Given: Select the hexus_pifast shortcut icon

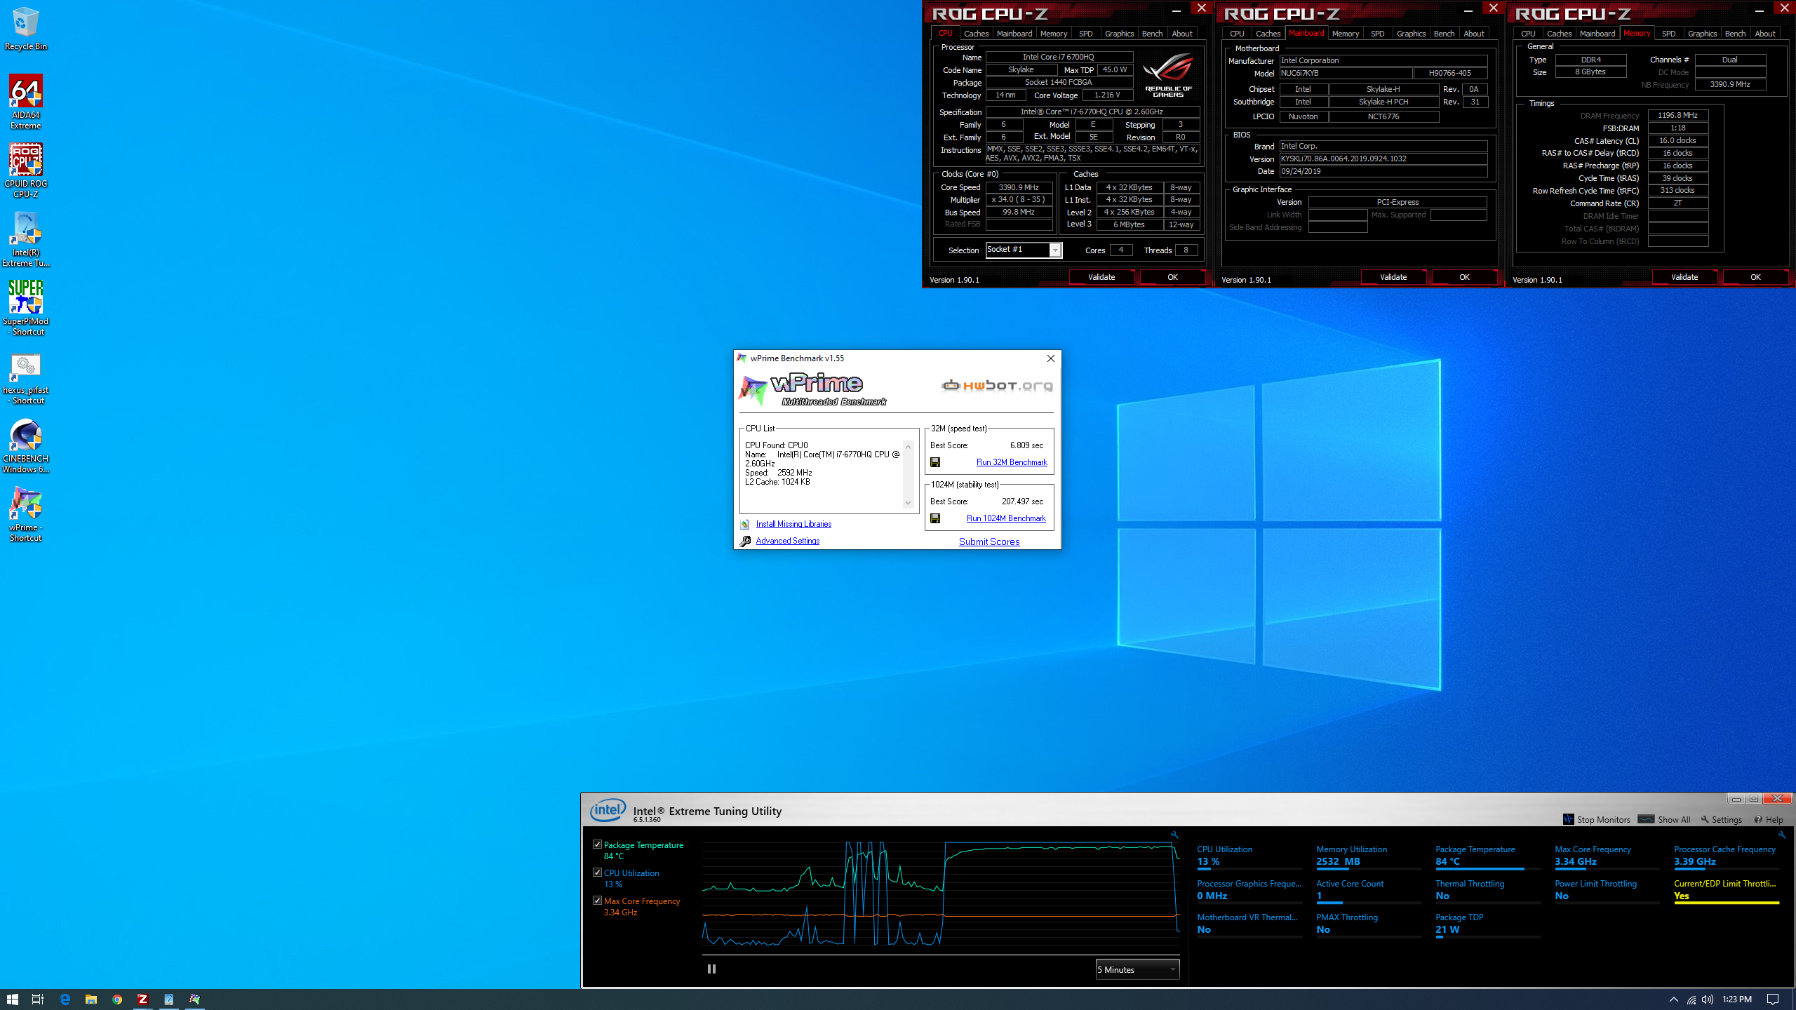Looking at the screenshot, I should (25, 377).
